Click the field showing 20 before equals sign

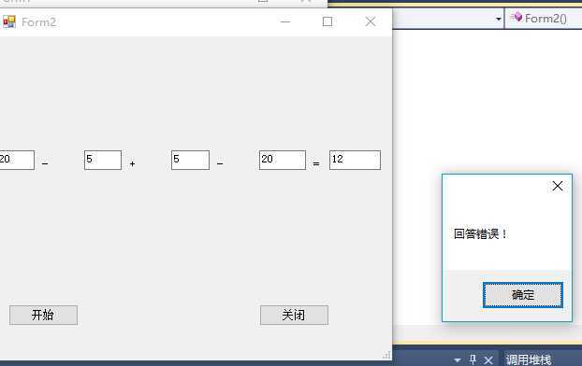(x=283, y=160)
